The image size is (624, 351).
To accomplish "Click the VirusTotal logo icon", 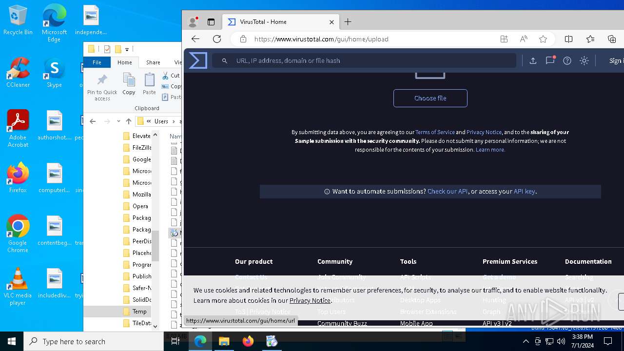I will pos(198,60).
